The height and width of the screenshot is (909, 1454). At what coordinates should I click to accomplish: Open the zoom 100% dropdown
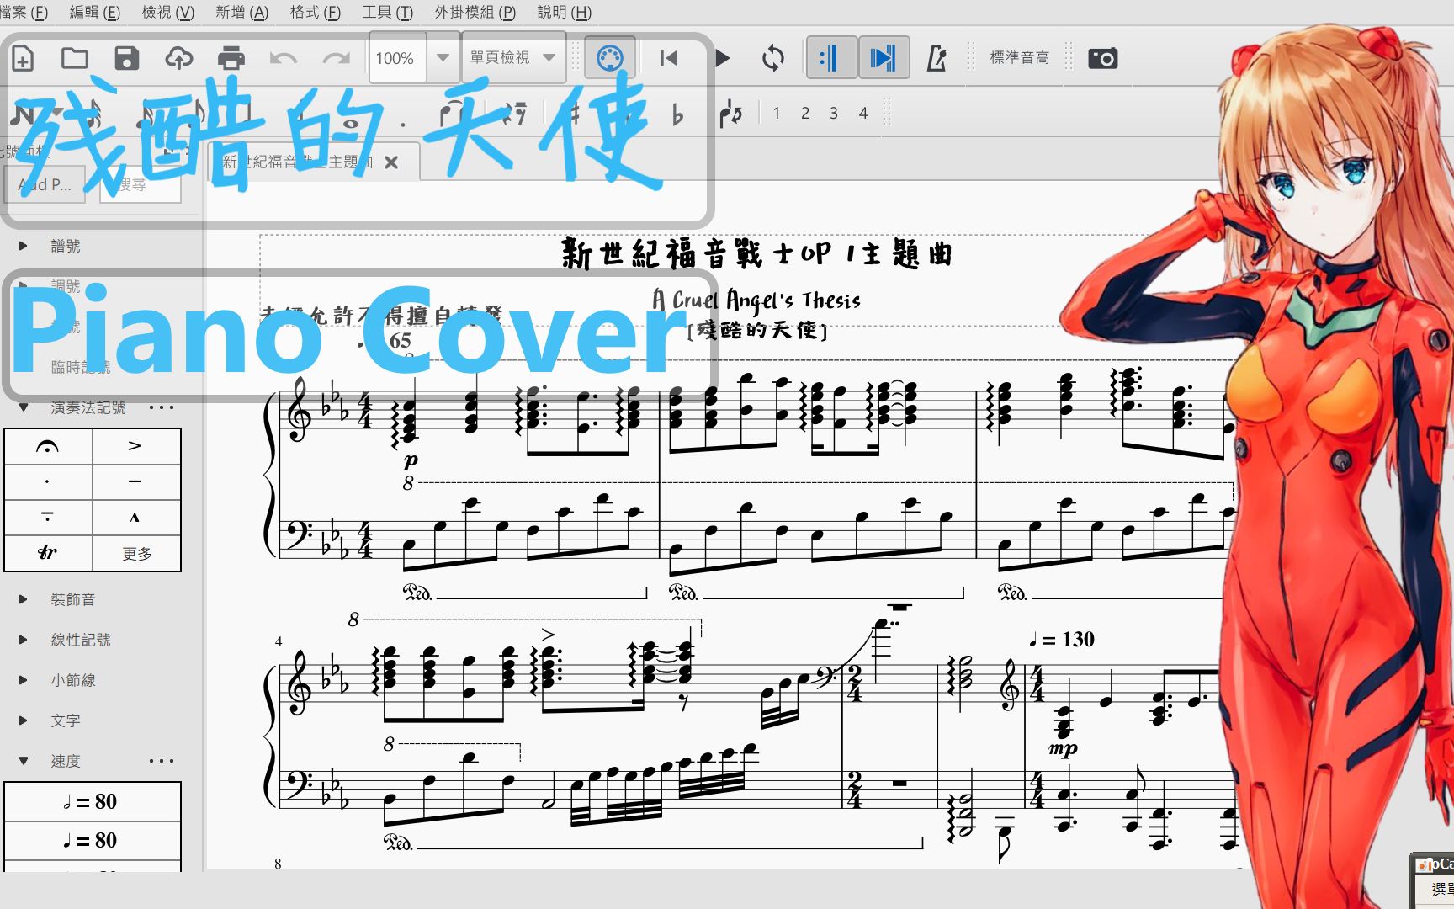(443, 58)
